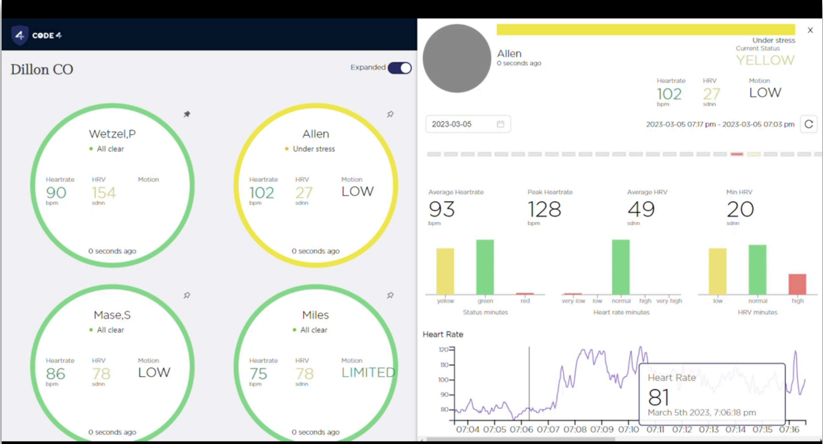The height and width of the screenshot is (444, 823).
Task: Click Mase,S's heartrate value 86
Action: [55, 374]
